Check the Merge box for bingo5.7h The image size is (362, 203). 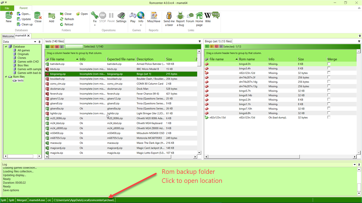coord(329,91)
